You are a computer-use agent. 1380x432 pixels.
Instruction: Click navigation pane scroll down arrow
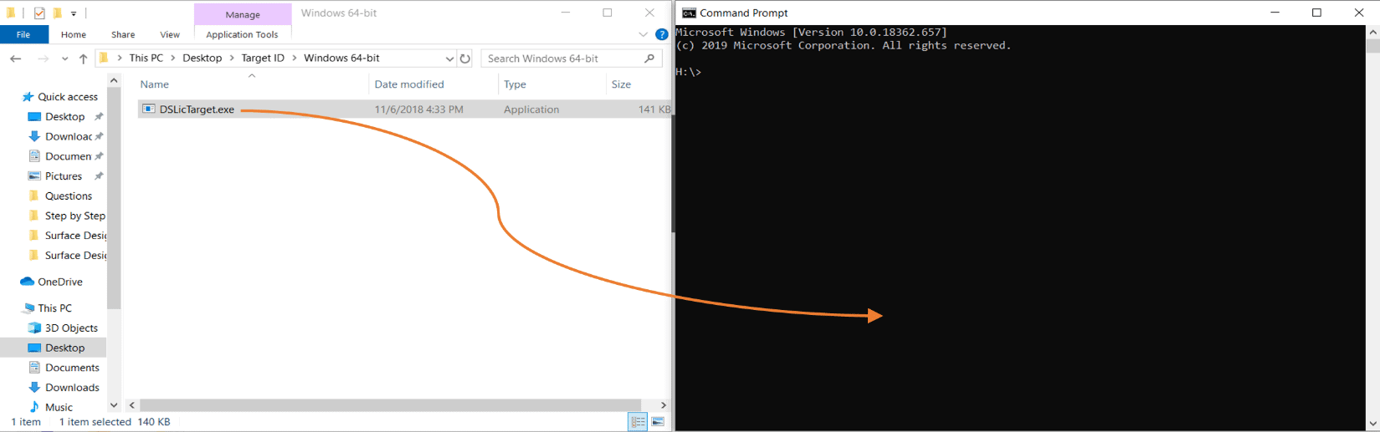[x=114, y=405]
